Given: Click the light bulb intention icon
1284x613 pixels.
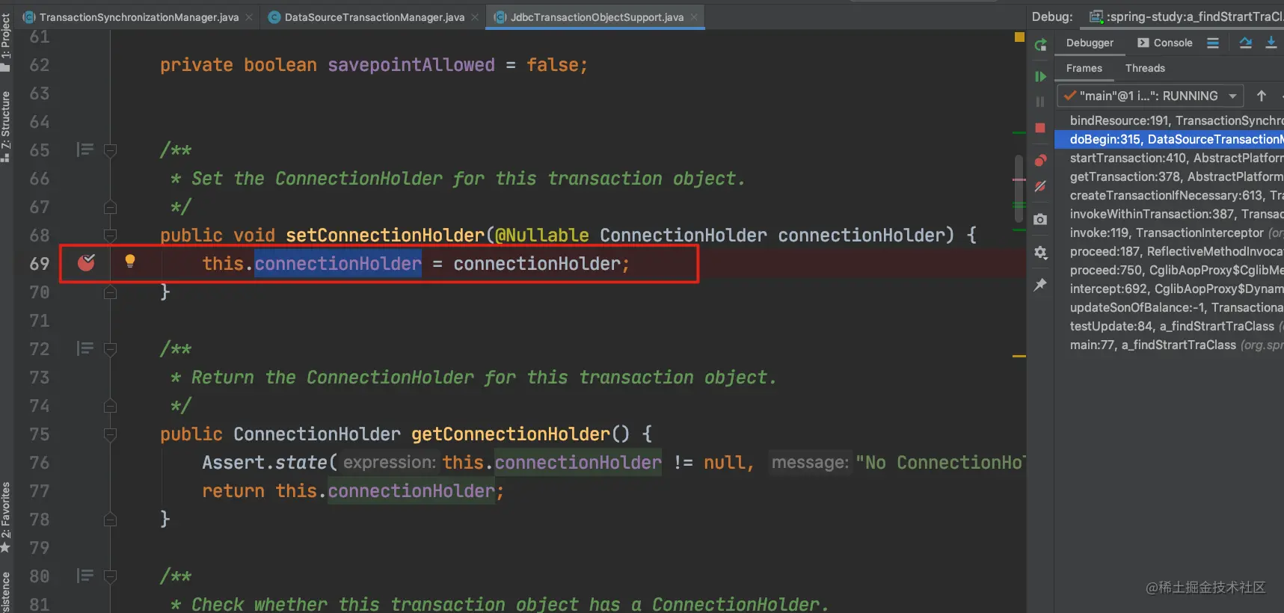Looking at the screenshot, I should (130, 261).
